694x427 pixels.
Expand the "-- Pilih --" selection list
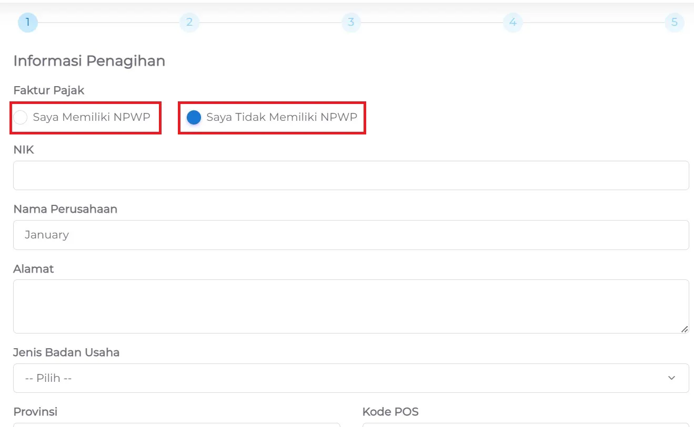(x=350, y=378)
